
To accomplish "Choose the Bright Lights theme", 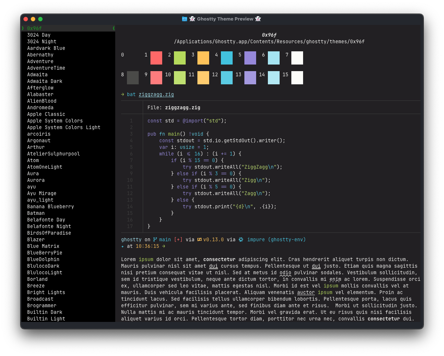I will [46, 293].
